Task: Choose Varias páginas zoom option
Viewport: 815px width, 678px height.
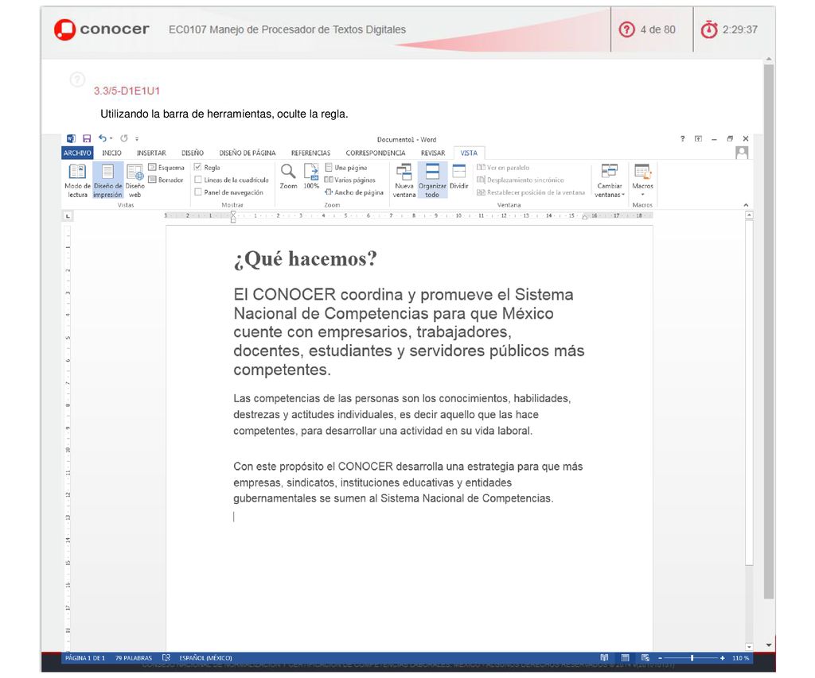Action: 349,180
